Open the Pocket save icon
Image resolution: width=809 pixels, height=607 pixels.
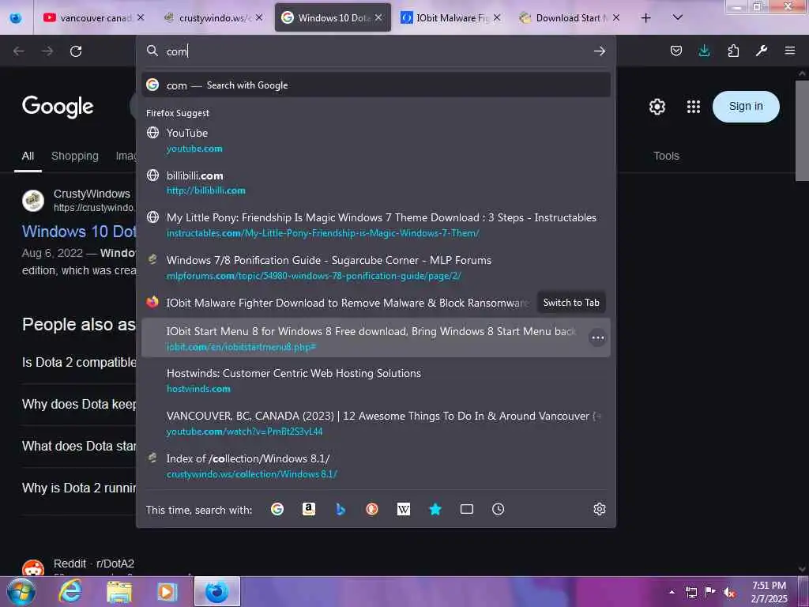pyautogui.click(x=676, y=51)
